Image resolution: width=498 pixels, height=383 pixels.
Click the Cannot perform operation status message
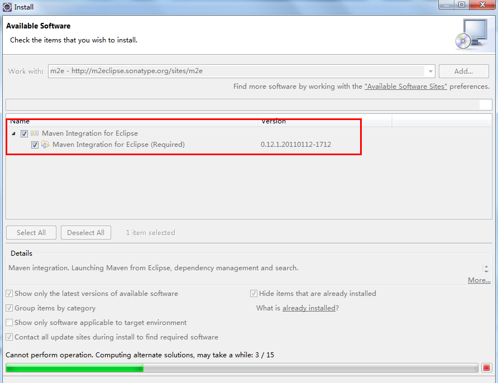click(x=140, y=355)
